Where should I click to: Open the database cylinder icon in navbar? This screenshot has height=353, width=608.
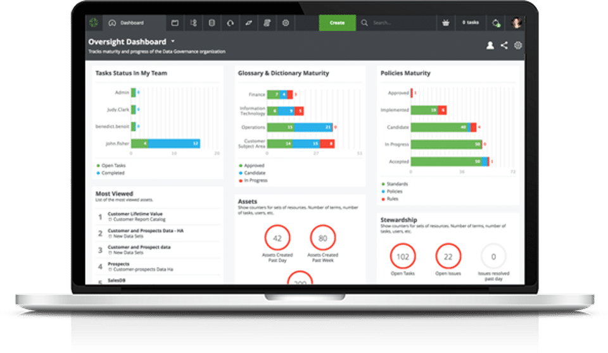click(x=212, y=23)
